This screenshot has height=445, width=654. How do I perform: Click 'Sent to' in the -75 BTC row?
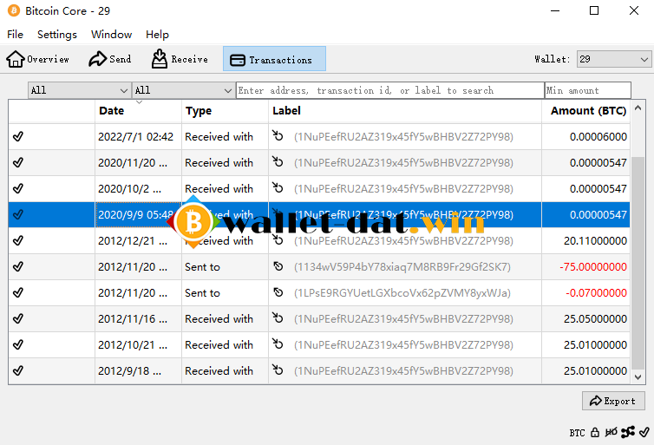[x=202, y=267]
